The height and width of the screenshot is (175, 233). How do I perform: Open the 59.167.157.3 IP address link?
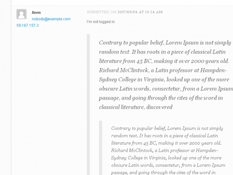[28, 25]
